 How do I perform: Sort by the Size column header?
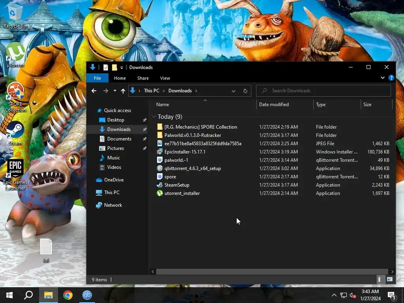[x=376, y=104]
